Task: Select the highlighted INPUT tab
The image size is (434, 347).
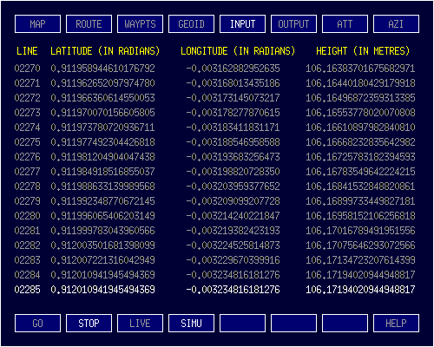Action: 242,24
